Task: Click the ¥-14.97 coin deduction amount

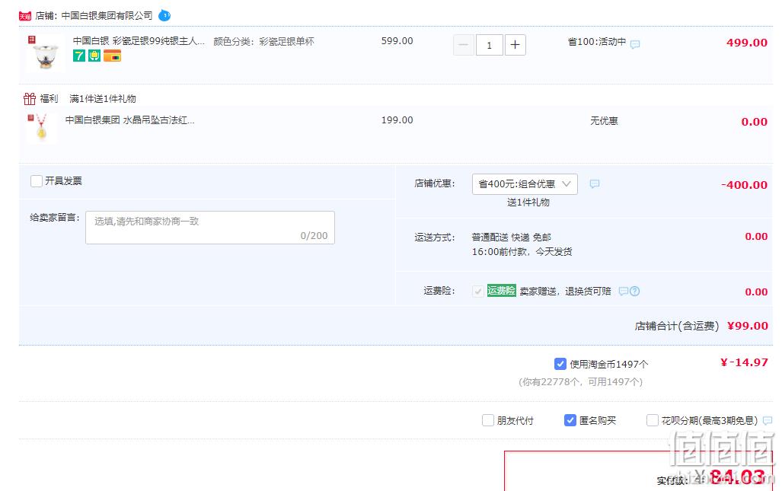Action: [744, 362]
